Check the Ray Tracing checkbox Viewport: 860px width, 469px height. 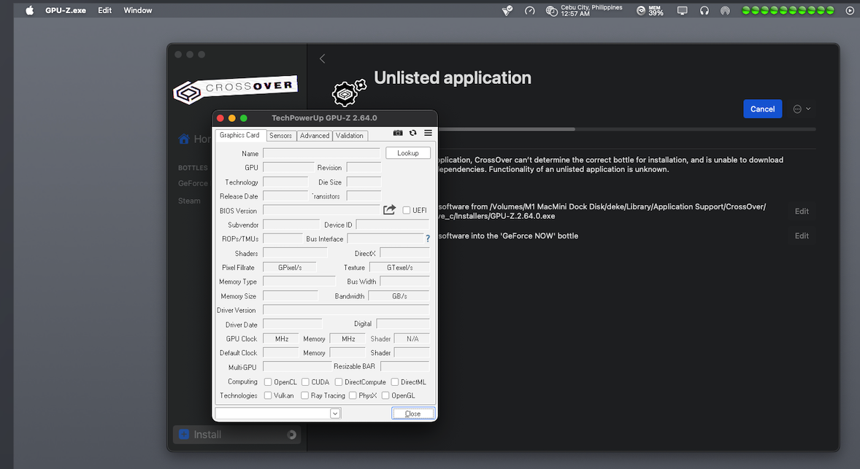[x=304, y=395]
